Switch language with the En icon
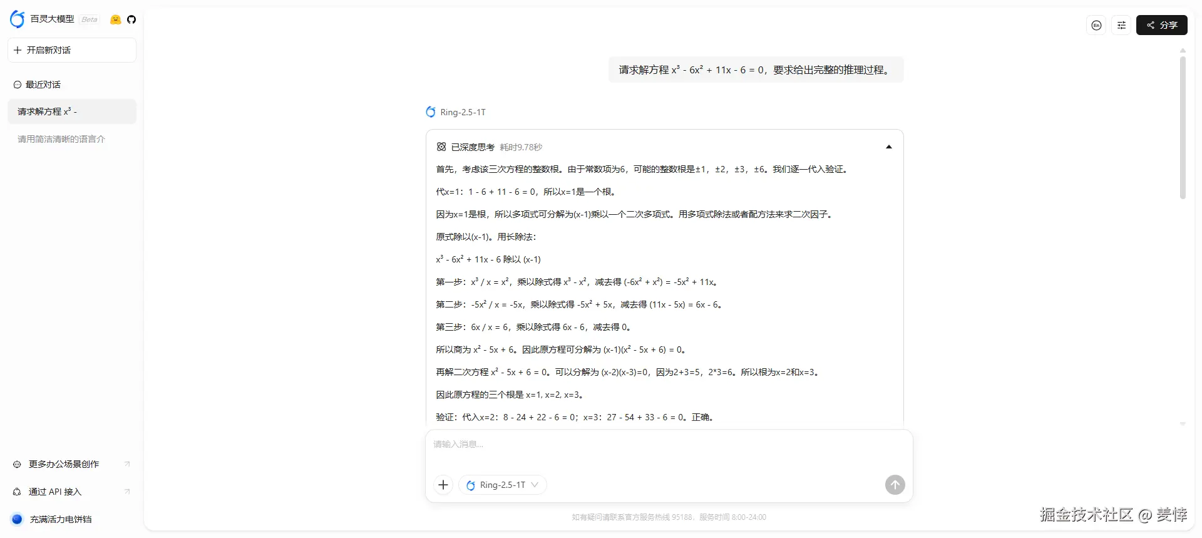Screen dimensions: 1202x538 [1096, 25]
